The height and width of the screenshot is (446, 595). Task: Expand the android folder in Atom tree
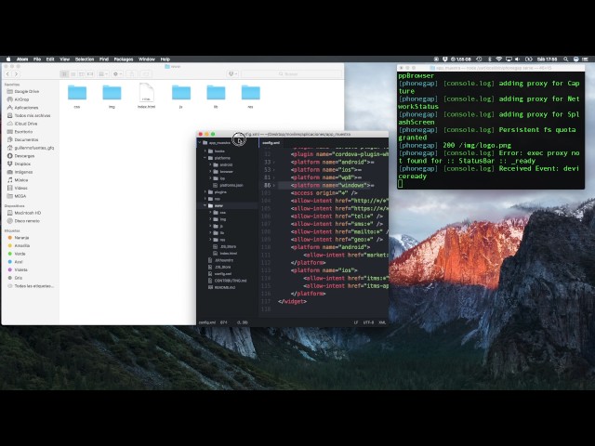click(211, 164)
